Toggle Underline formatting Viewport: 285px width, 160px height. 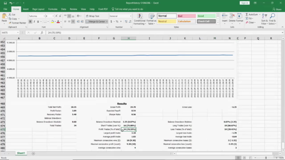[x=38, y=22]
